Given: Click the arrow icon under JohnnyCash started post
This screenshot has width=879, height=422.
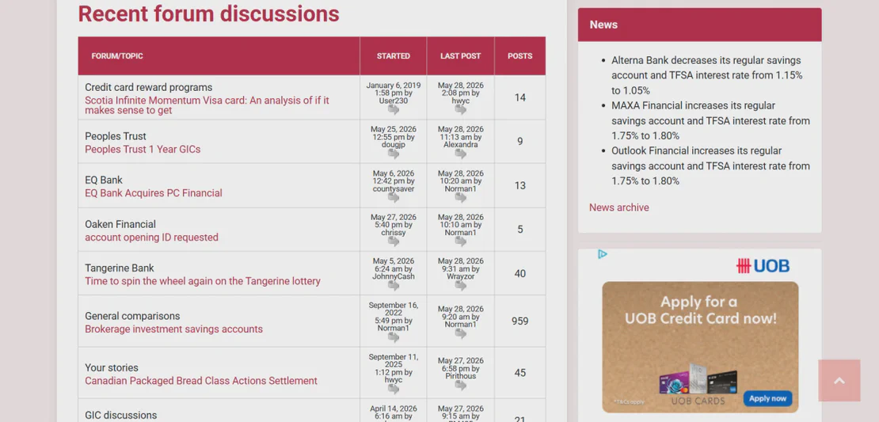Looking at the screenshot, I should (x=394, y=285).
